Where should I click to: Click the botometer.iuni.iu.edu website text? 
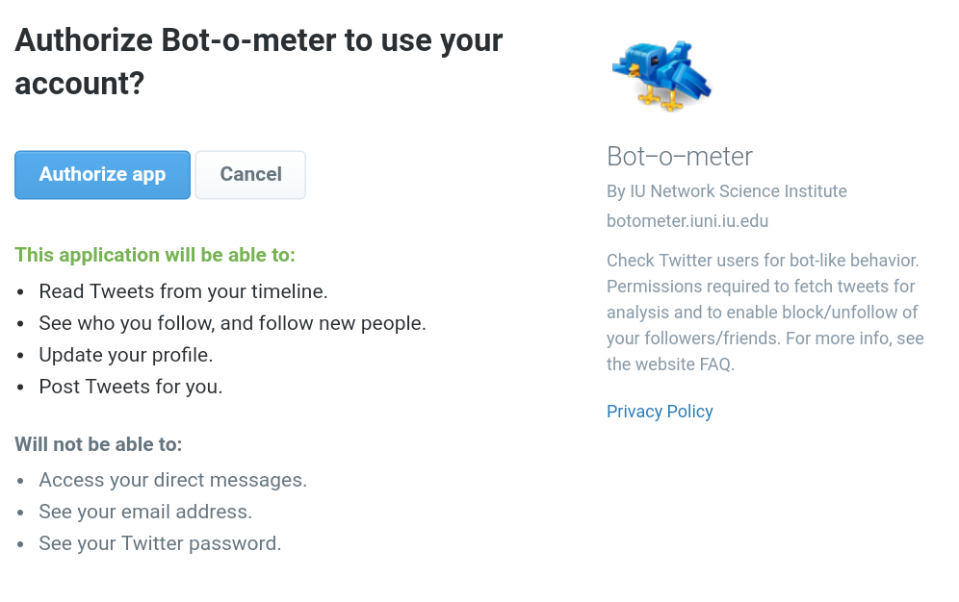coord(687,221)
